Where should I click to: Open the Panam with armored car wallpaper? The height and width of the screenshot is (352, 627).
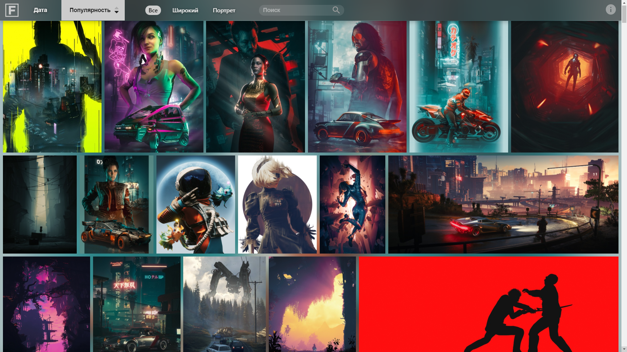click(x=117, y=204)
